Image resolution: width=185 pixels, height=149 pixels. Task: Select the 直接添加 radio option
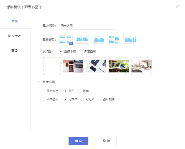[61, 51]
